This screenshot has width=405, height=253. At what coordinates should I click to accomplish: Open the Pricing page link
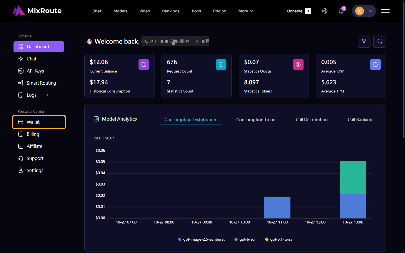[220, 11]
